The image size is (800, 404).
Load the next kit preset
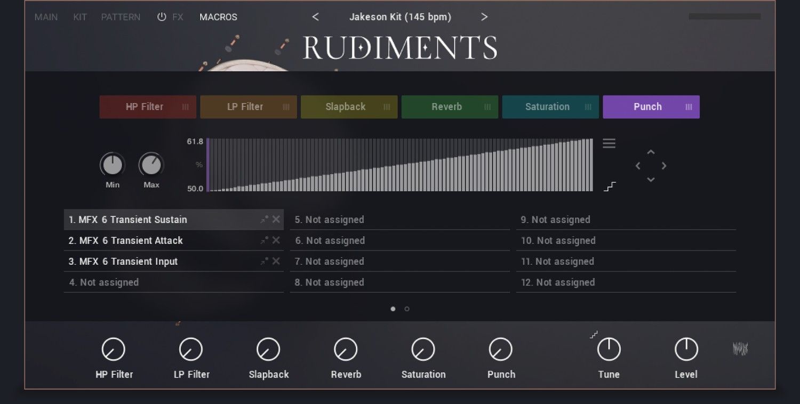(x=484, y=17)
